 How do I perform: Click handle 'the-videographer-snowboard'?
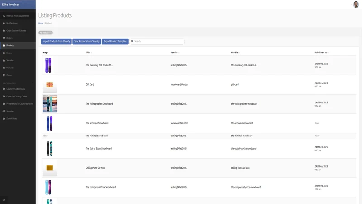pos(244,104)
